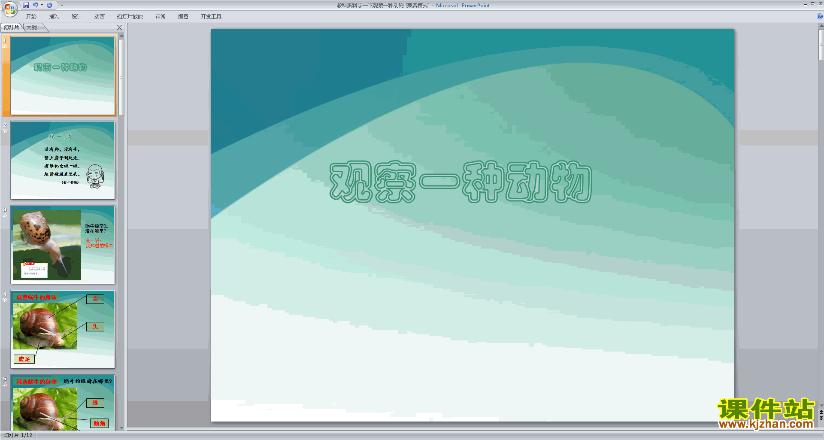
Task: Click thumbnail pane scroll up arrow
Action: pos(121,36)
